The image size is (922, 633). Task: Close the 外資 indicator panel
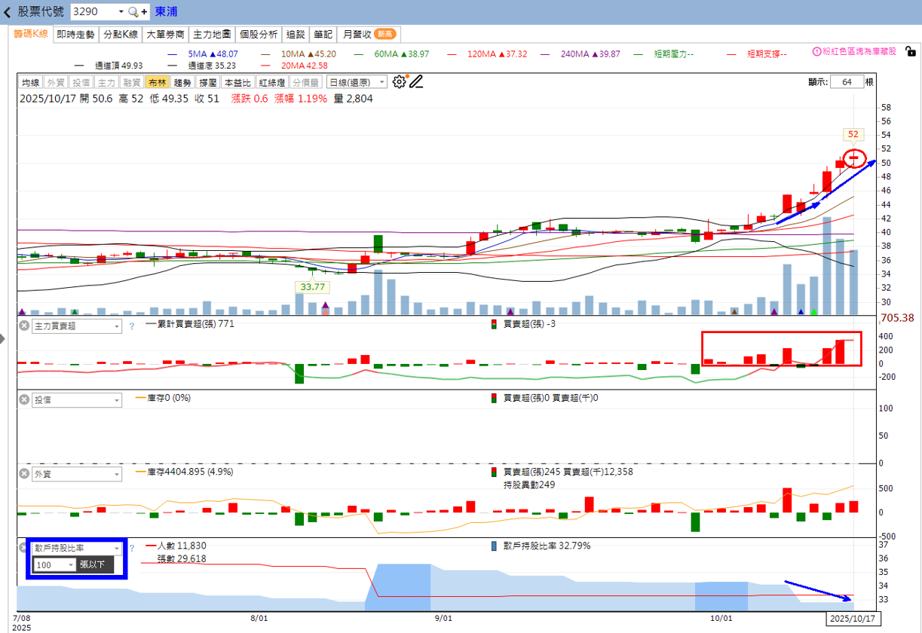[x=23, y=474]
